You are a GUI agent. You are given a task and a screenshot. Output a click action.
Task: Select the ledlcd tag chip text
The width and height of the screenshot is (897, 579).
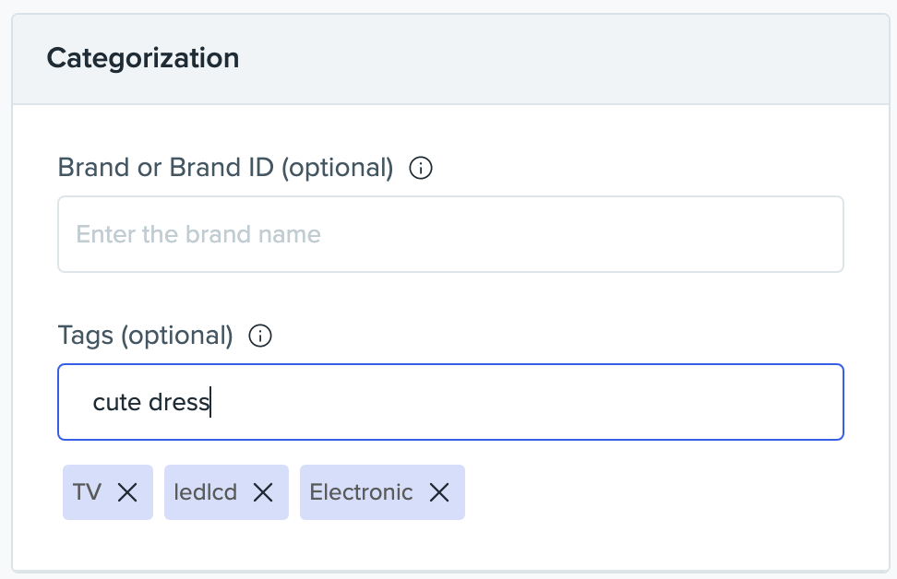[206, 492]
